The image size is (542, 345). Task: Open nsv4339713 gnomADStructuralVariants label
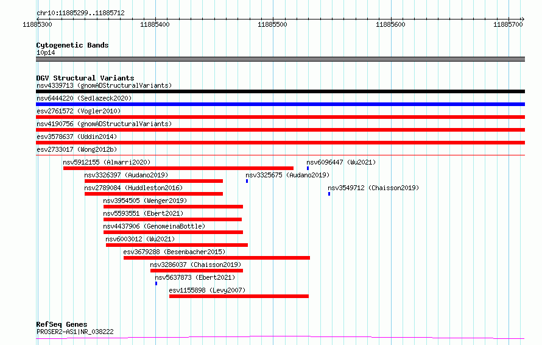click(104, 85)
